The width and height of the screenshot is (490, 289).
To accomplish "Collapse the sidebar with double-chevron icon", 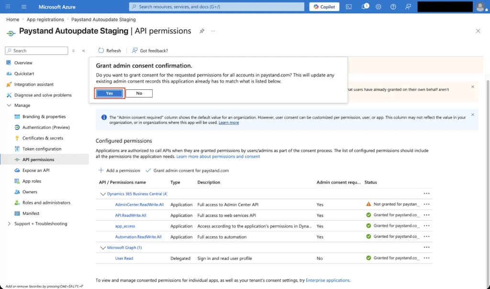I will 83,51.
